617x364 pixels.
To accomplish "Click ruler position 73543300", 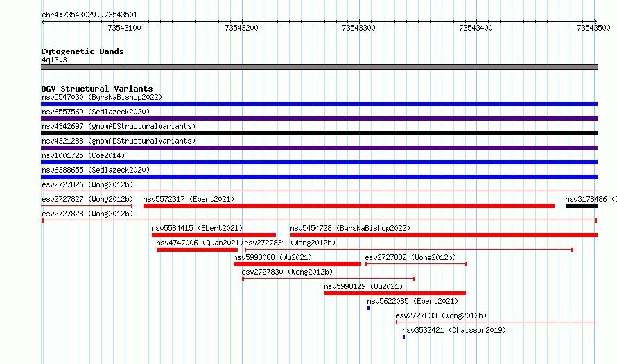I will (359, 28).
